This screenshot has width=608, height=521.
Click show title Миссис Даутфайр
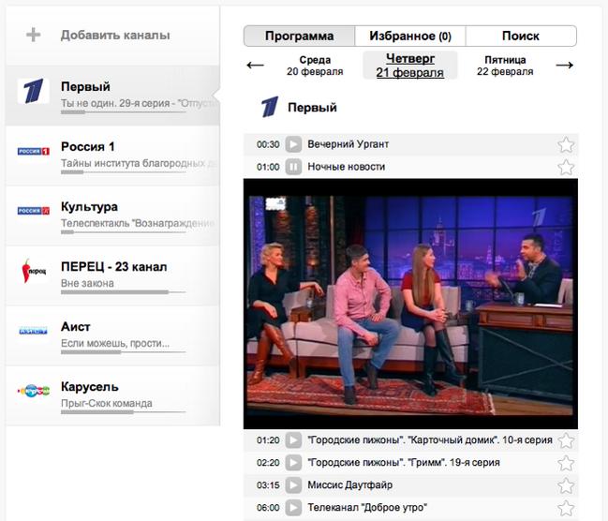pos(349,484)
